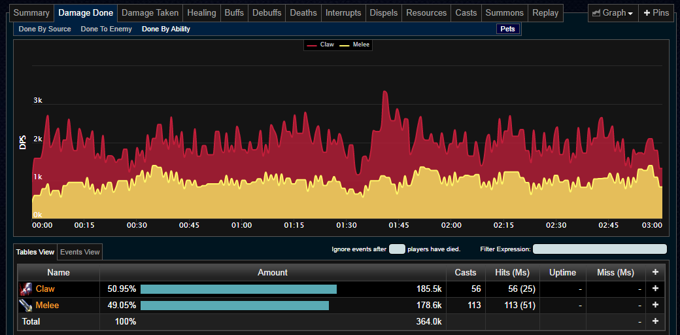Click the Pins button
The image size is (680, 335).
point(656,13)
